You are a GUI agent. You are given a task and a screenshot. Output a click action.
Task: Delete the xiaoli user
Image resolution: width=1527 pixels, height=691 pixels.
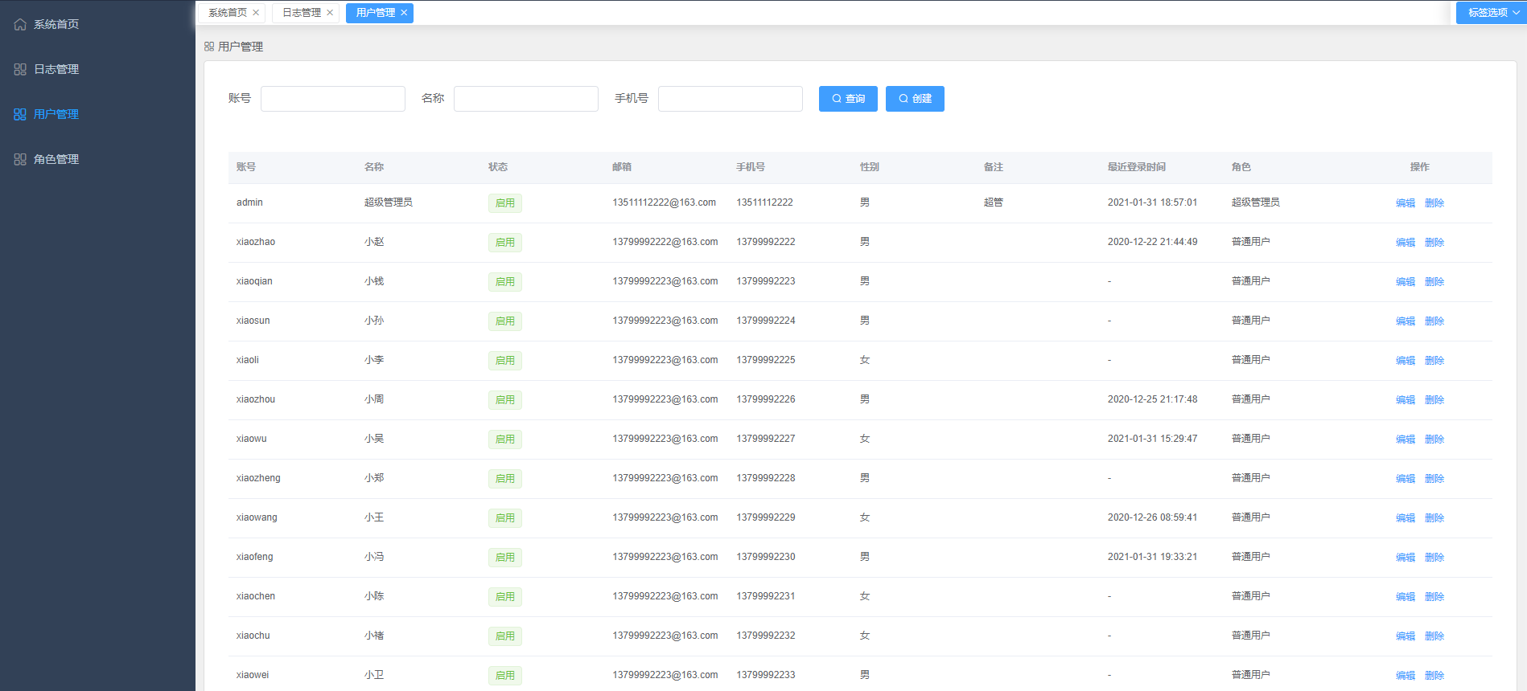(1434, 361)
